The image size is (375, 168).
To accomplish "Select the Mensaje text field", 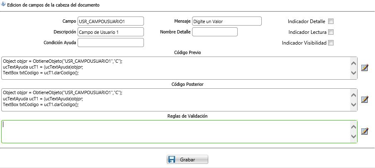I will [x=226, y=21].
